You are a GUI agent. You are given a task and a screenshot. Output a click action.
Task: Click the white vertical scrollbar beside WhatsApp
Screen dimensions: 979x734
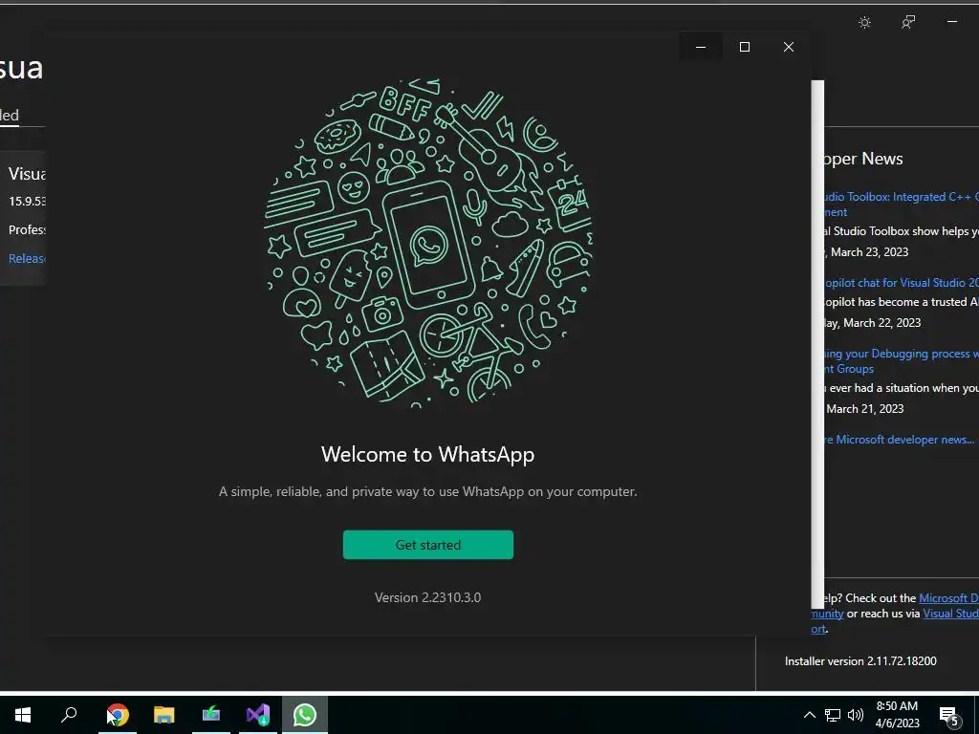(x=817, y=344)
